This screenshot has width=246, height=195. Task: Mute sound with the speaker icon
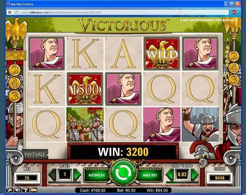coord(18,190)
